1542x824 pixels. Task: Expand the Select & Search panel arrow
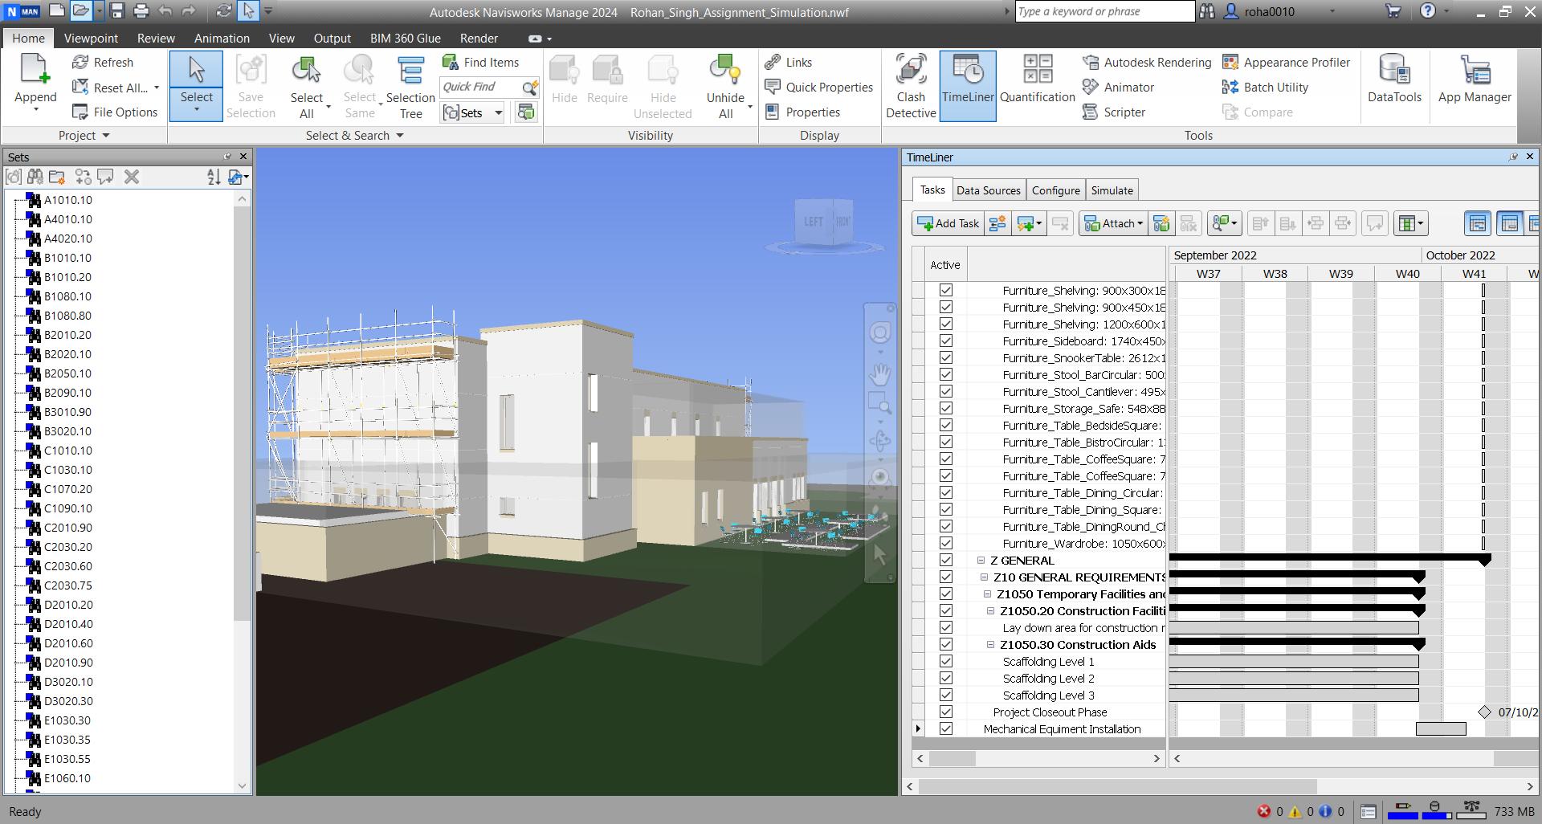400,136
